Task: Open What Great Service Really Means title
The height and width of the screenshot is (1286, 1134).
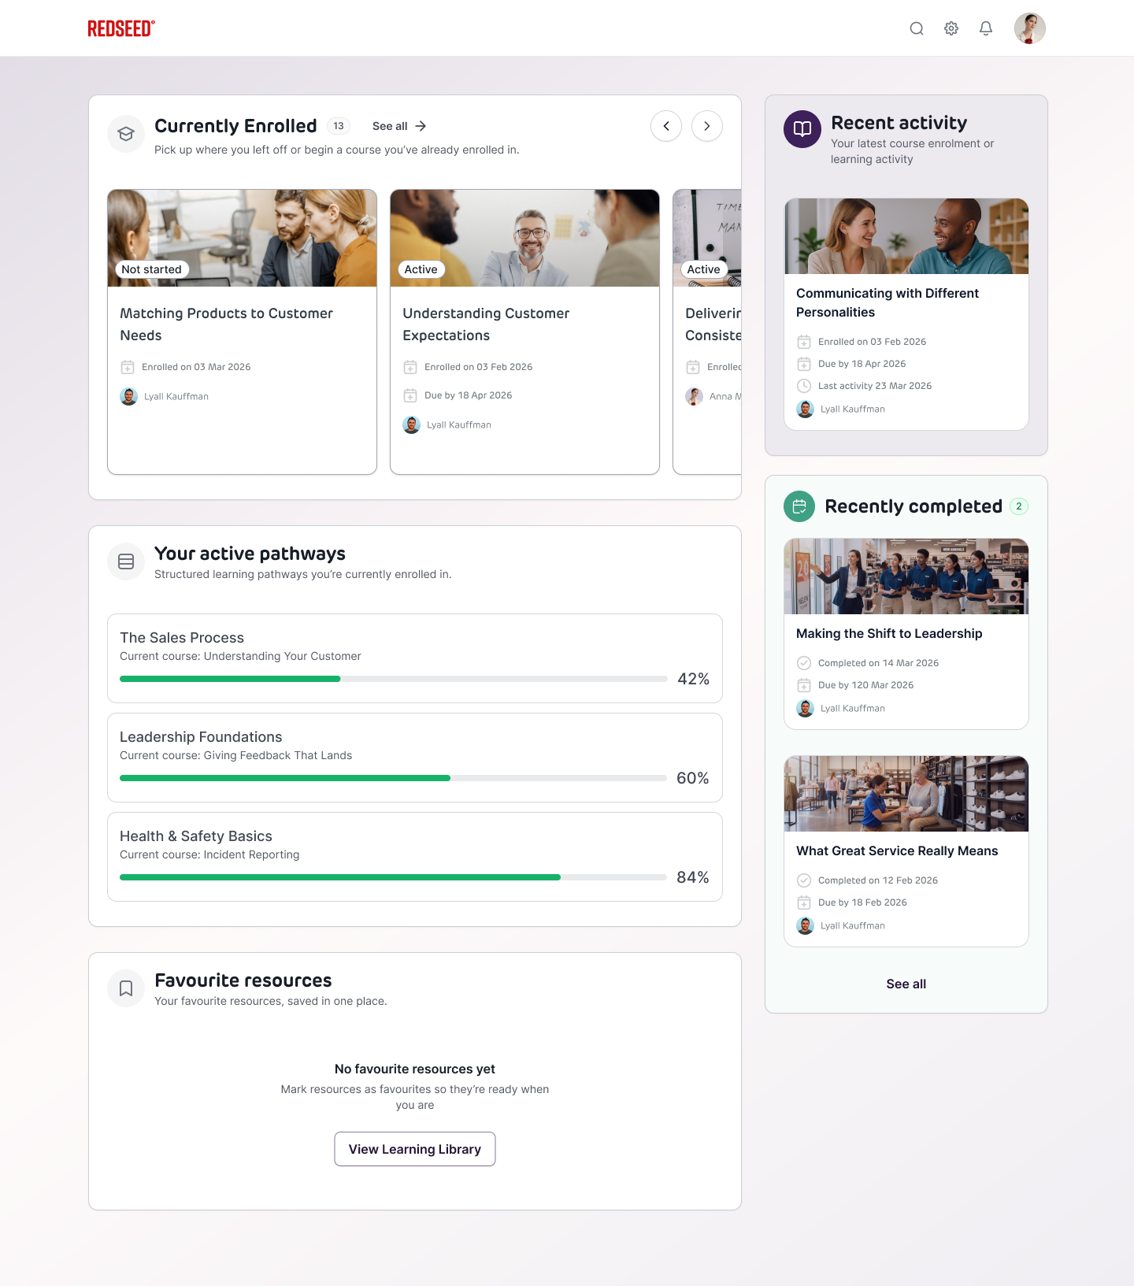Action: [x=897, y=851]
